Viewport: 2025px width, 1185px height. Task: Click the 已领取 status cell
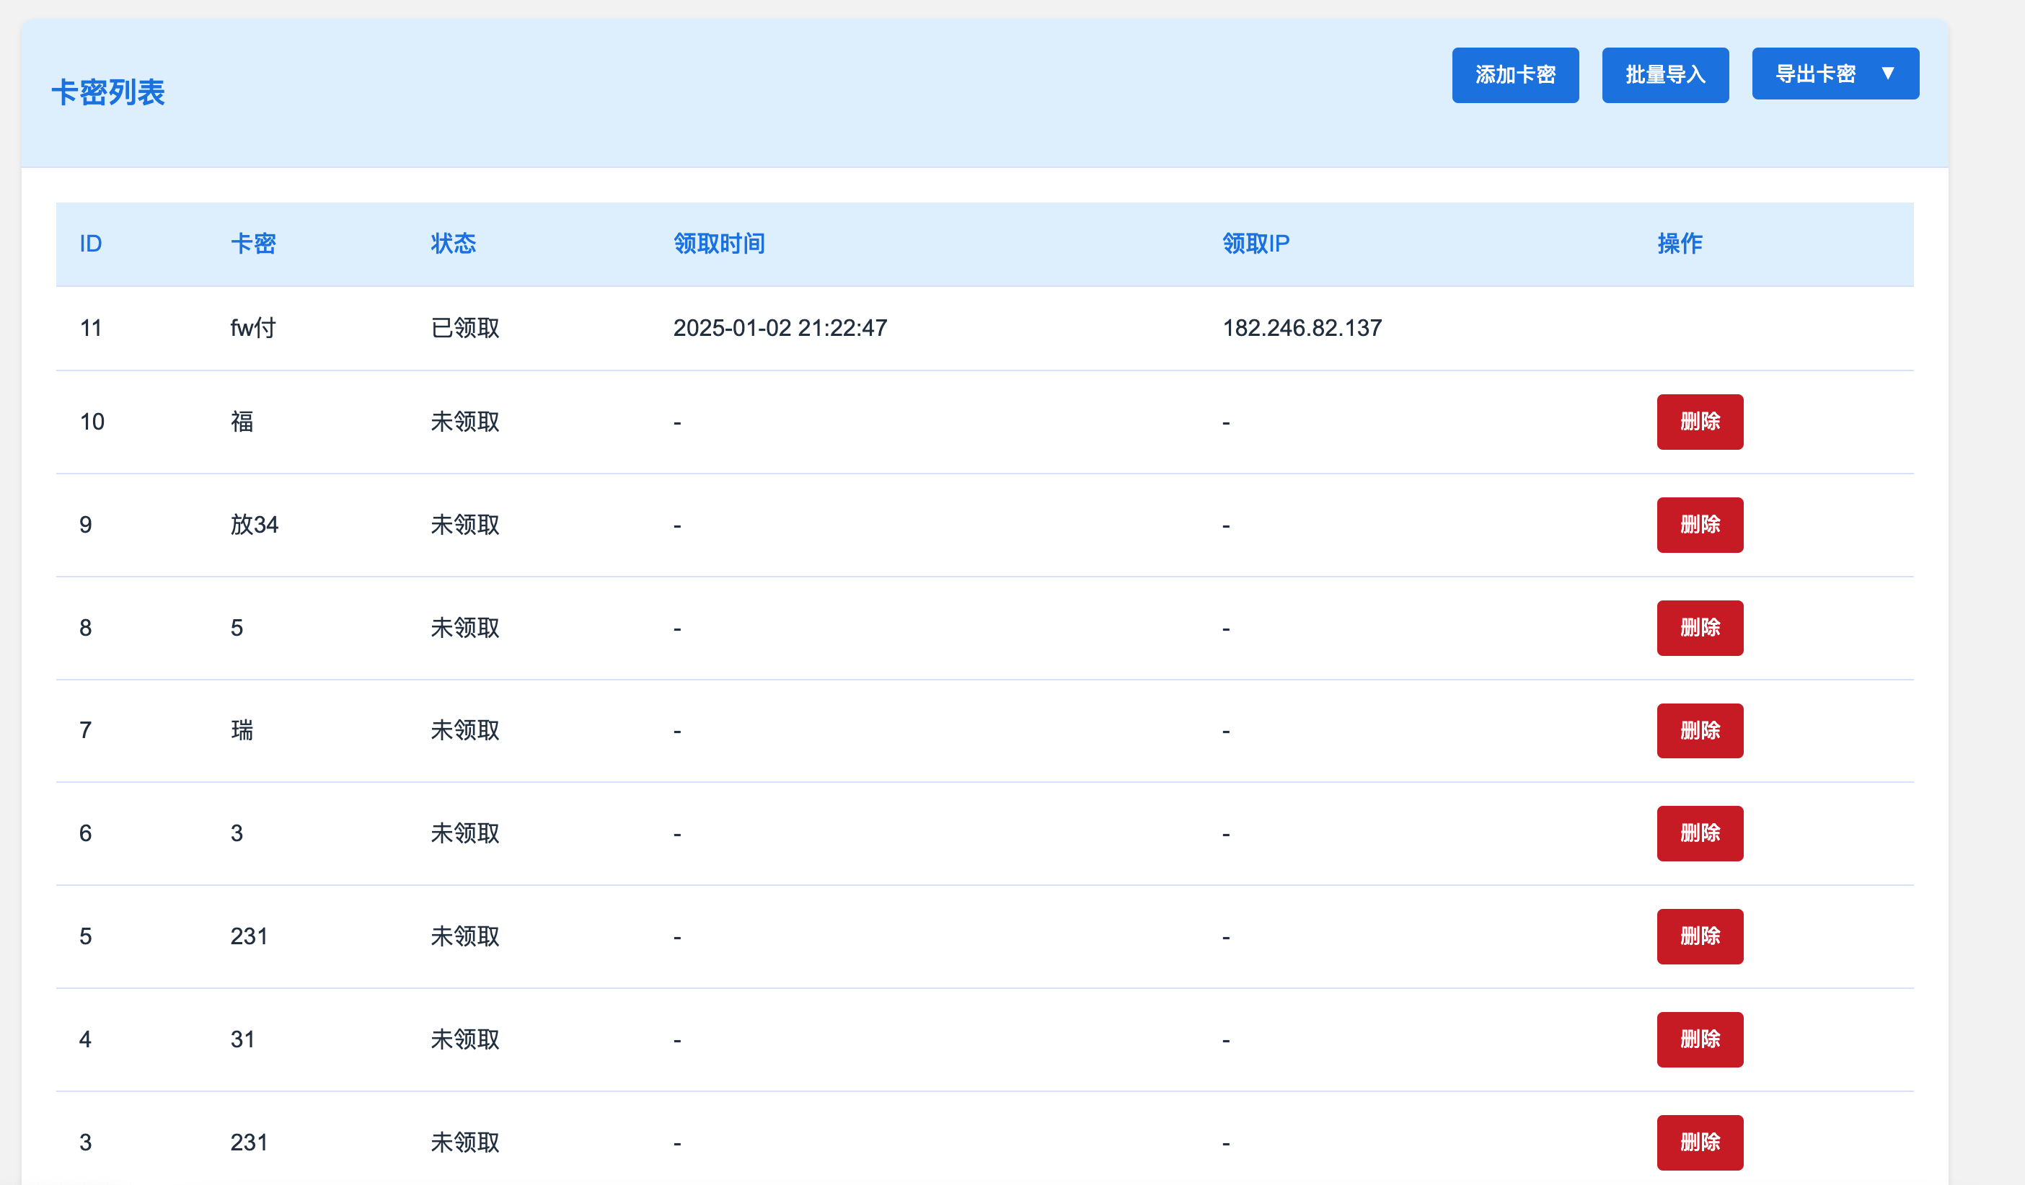click(x=465, y=328)
